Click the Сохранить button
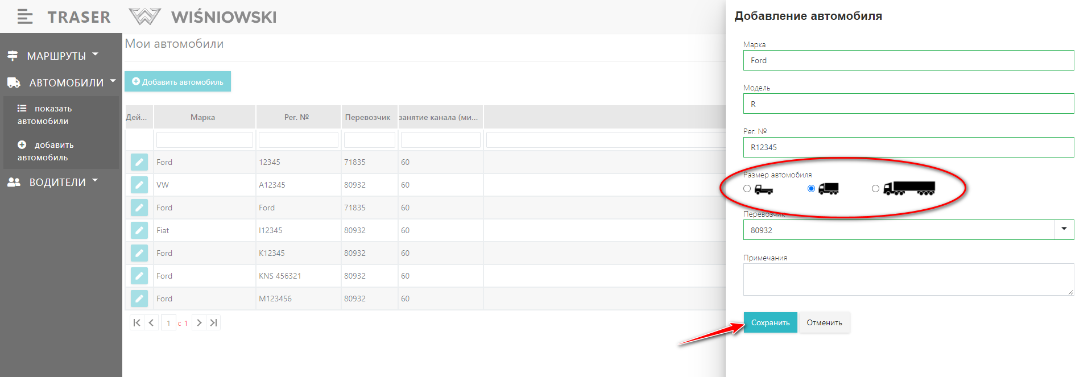Screen dimensions: 1092x377 click(x=770, y=322)
